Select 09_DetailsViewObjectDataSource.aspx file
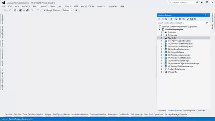This screenshot has height=121, width=215. tap(183, 64)
